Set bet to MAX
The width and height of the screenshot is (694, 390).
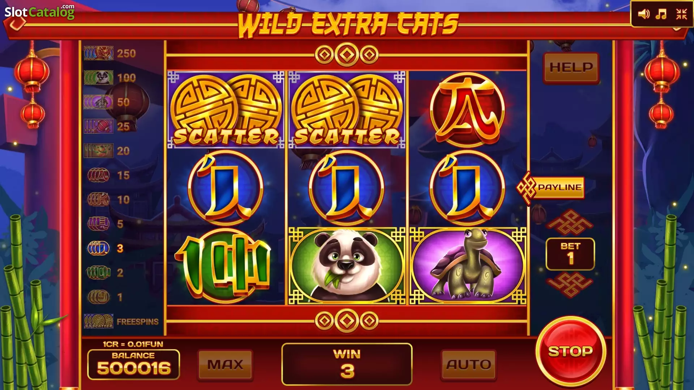pos(225,364)
